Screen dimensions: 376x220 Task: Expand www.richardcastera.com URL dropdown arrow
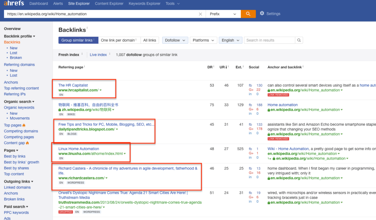[x=106, y=178]
